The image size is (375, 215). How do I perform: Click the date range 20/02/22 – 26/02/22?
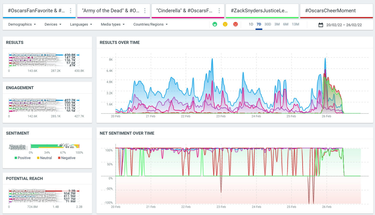[x=344, y=25]
